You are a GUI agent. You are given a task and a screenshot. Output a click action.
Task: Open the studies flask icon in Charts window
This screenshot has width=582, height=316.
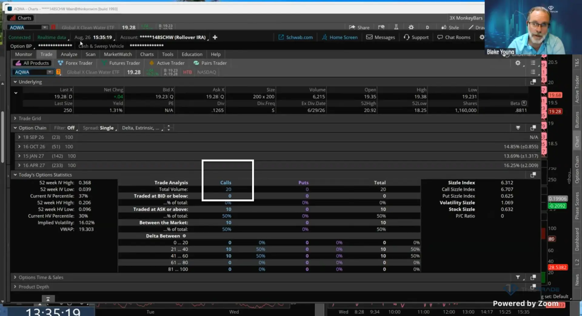[396, 27]
